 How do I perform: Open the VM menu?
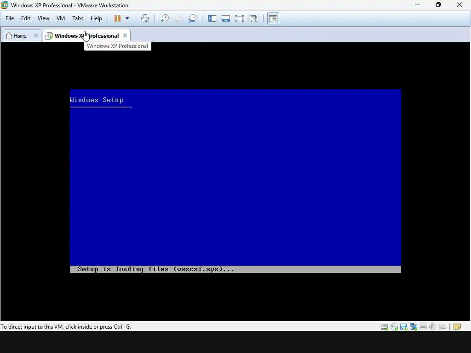(61, 18)
